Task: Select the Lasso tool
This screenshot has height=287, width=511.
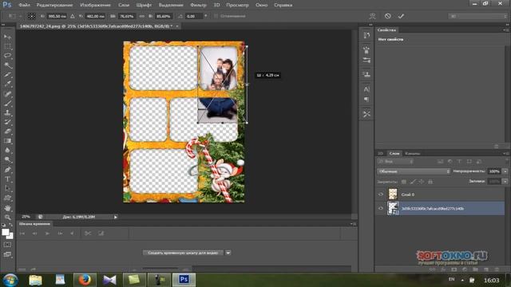Action: pyautogui.click(x=7, y=56)
